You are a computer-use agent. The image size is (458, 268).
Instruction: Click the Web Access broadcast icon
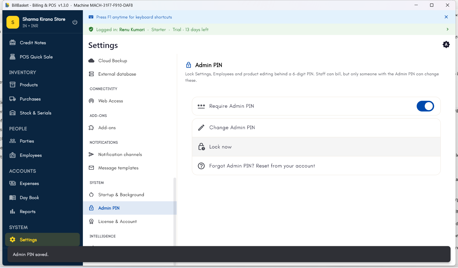[91, 101]
